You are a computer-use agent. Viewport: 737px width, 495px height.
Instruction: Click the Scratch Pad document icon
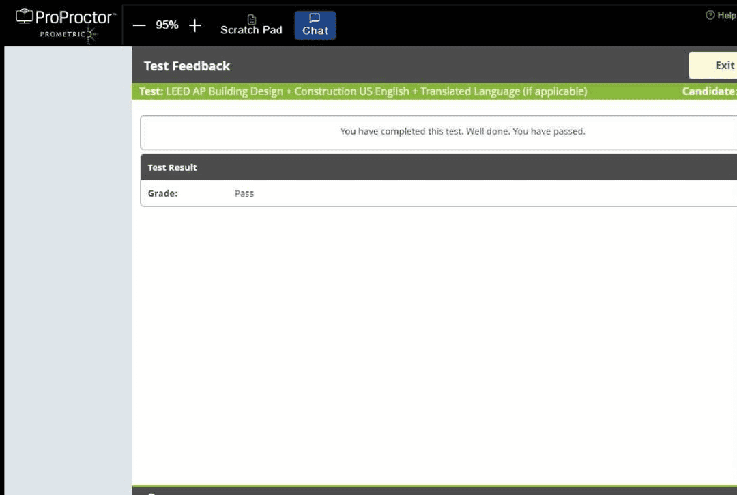251,19
